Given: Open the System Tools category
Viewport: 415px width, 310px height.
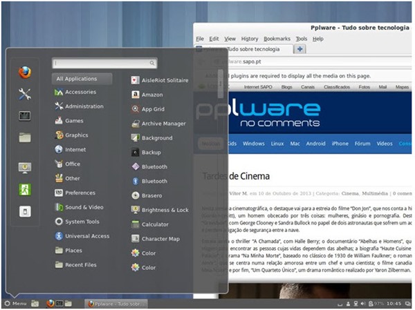Looking at the screenshot, I should click(x=77, y=222).
